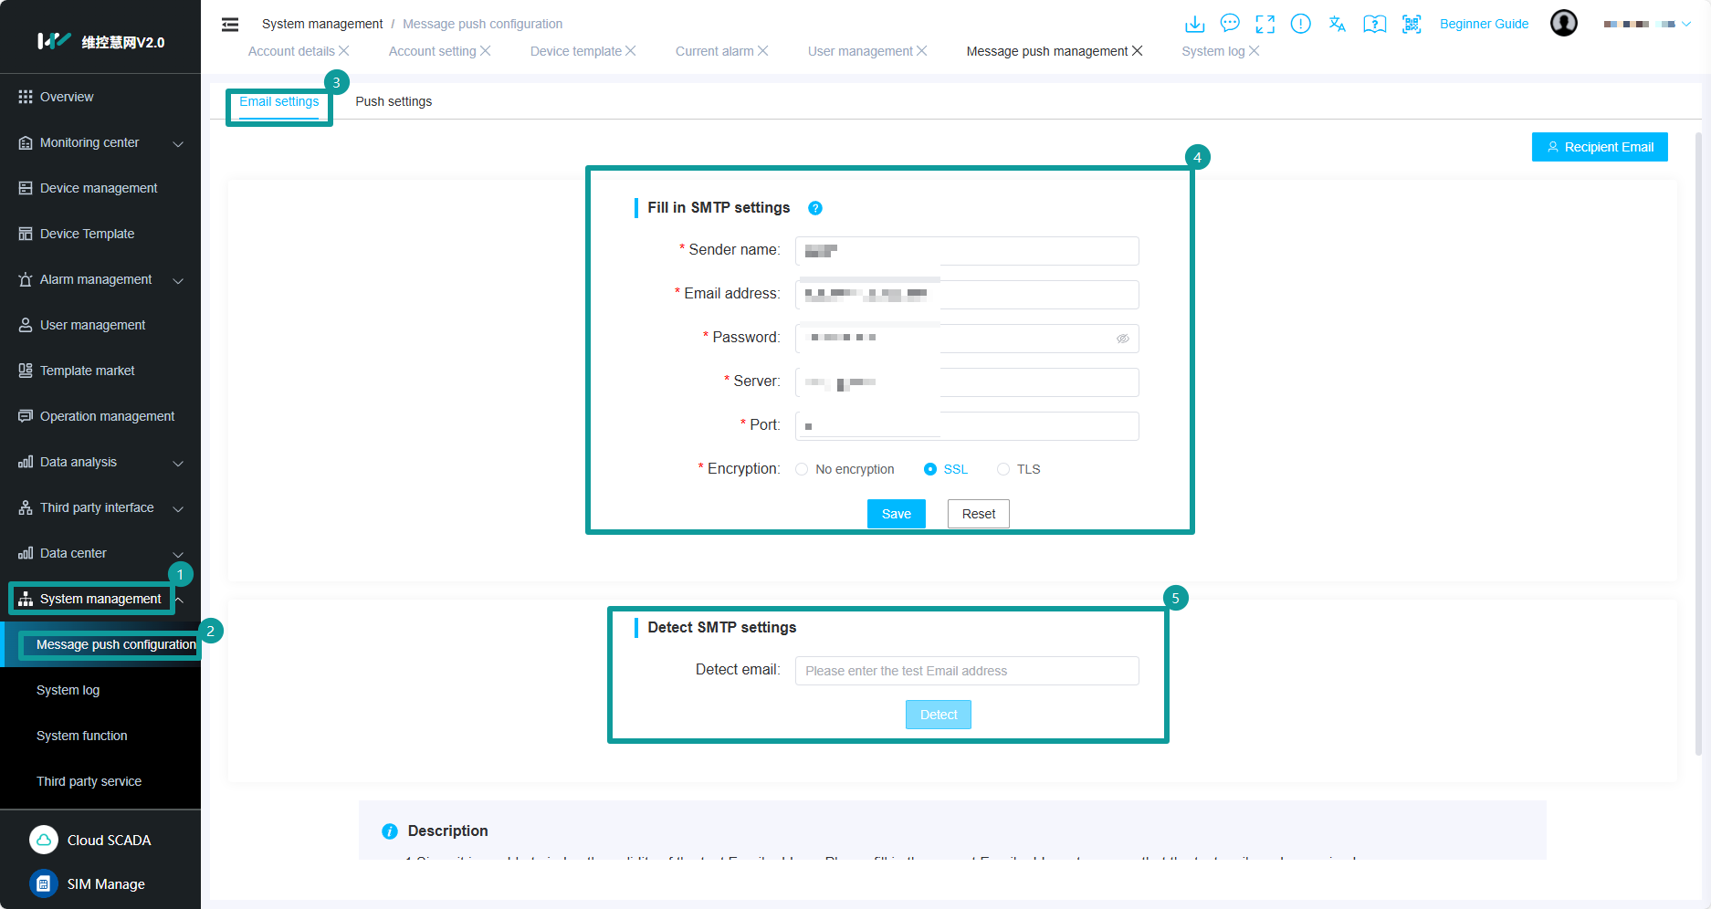The height and width of the screenshot is (909, 1711).
Task: Toggle password visibility eye icon
Action: click(1122, 339)
